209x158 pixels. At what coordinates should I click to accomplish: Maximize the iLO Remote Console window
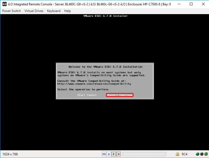pyautogui.click(x=191, y=4)
